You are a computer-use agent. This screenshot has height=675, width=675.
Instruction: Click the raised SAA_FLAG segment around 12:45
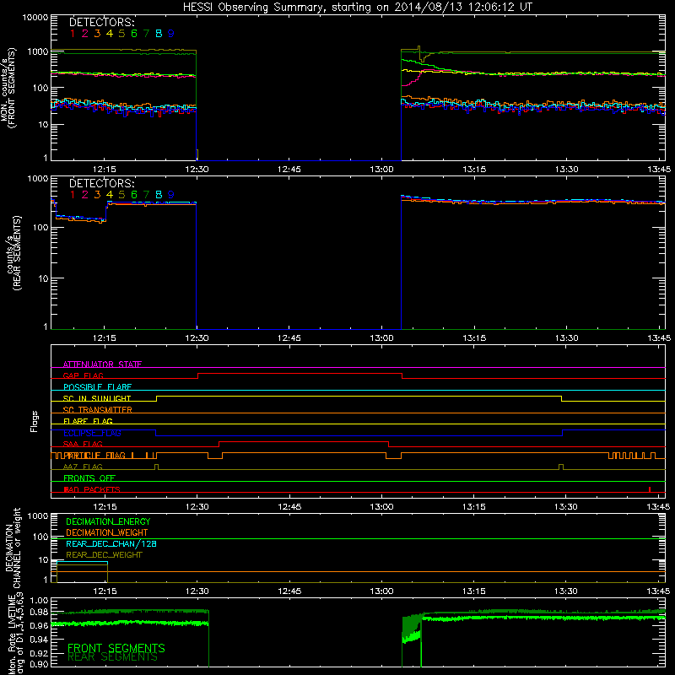click(304, 442)
